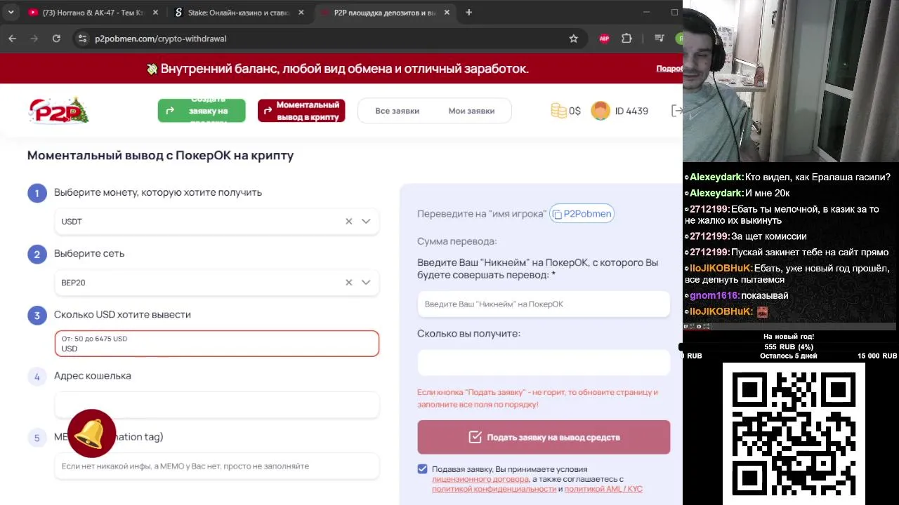The height and width of the screenshot is (505, 899).
Task: Click the Подробнее link in the red banner
Action: (x=669, y=69)
